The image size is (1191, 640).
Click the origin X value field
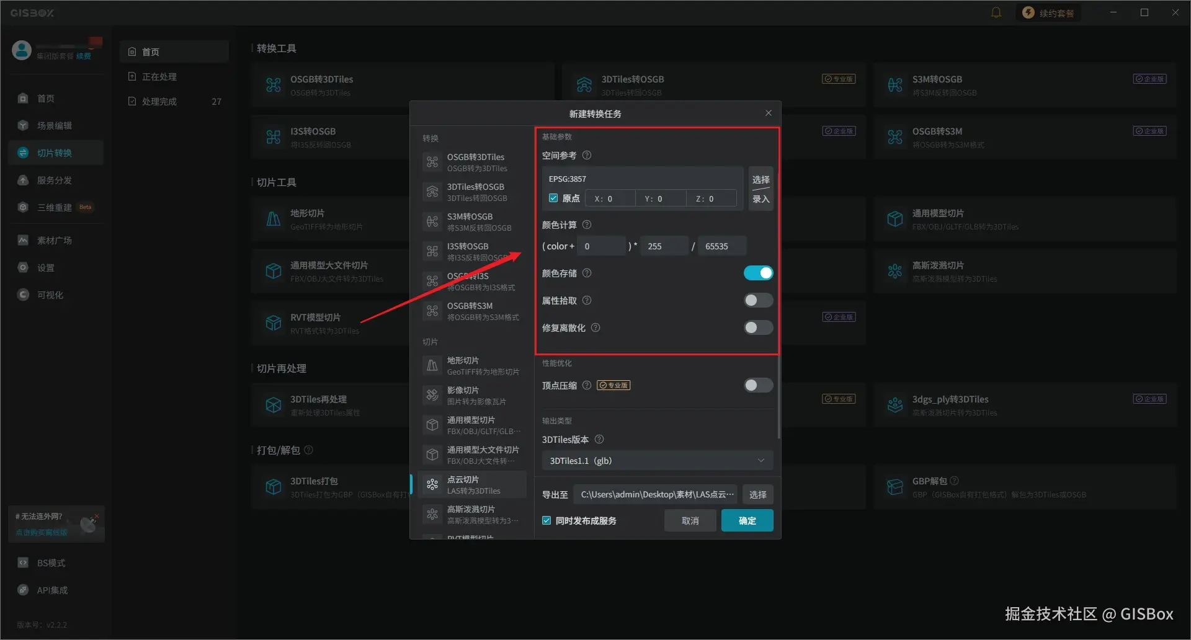[x=610, y=198]
